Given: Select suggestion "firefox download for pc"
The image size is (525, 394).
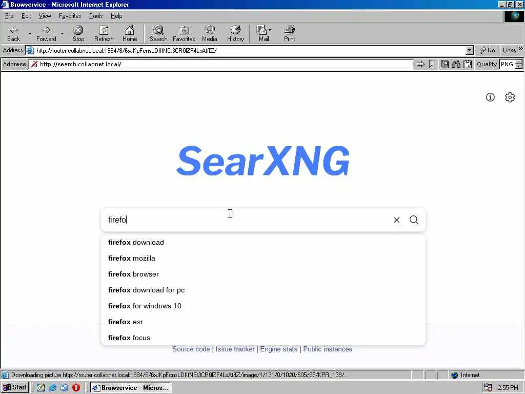Looking at the screenshot, I should 263,290.
